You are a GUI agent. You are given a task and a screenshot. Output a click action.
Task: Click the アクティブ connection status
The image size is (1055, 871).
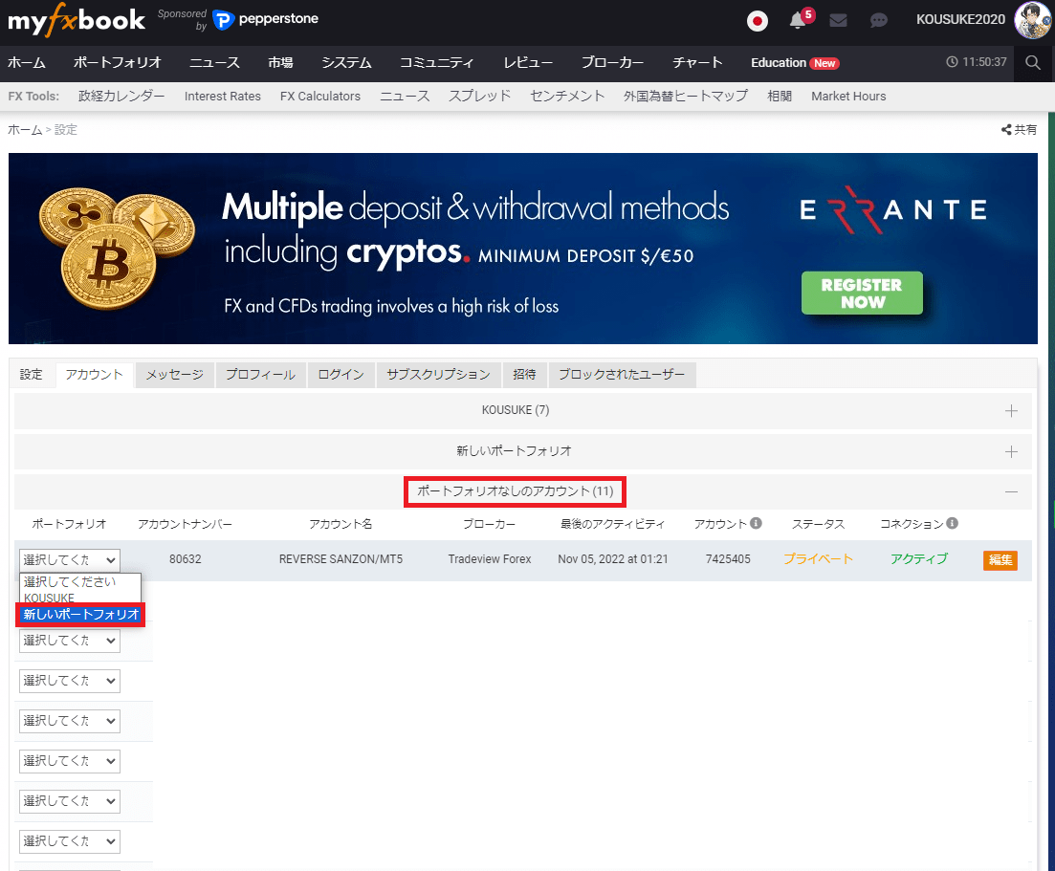click(x=919, y=559)
